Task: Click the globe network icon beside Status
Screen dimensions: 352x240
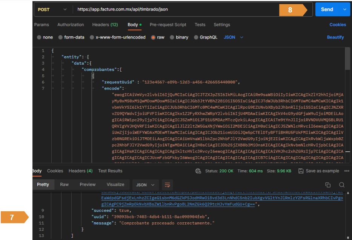Action: [x=198, y=171]
